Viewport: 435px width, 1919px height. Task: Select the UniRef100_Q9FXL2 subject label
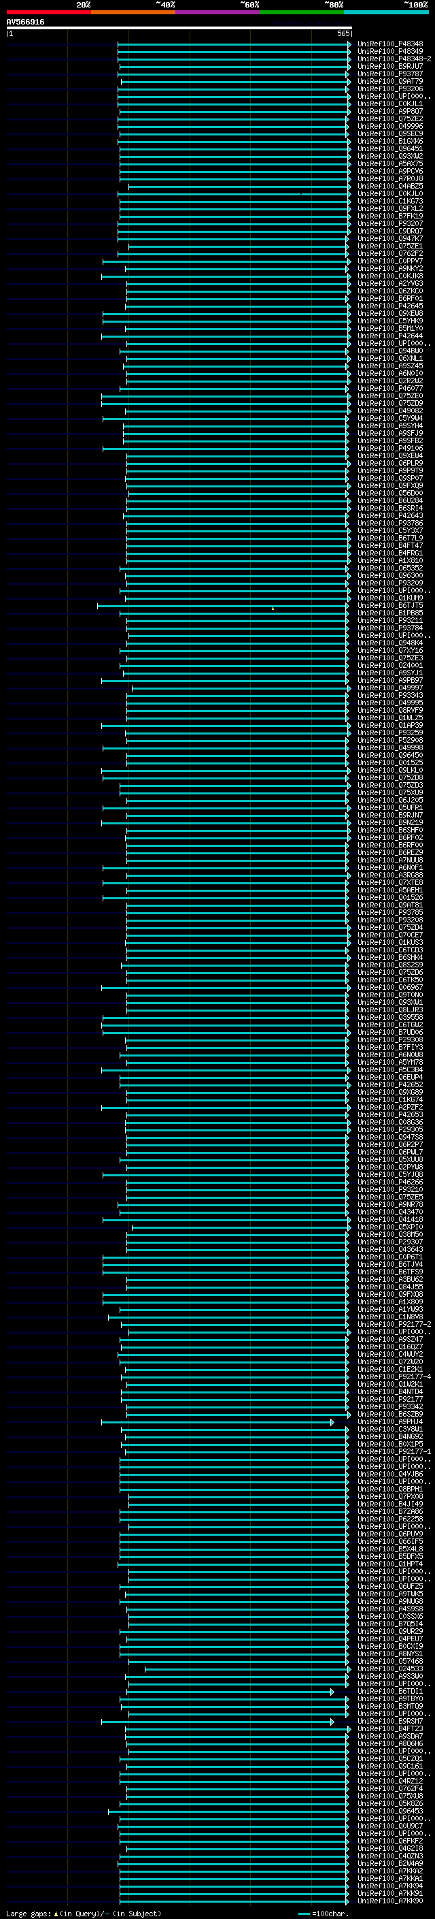(389, 208)
